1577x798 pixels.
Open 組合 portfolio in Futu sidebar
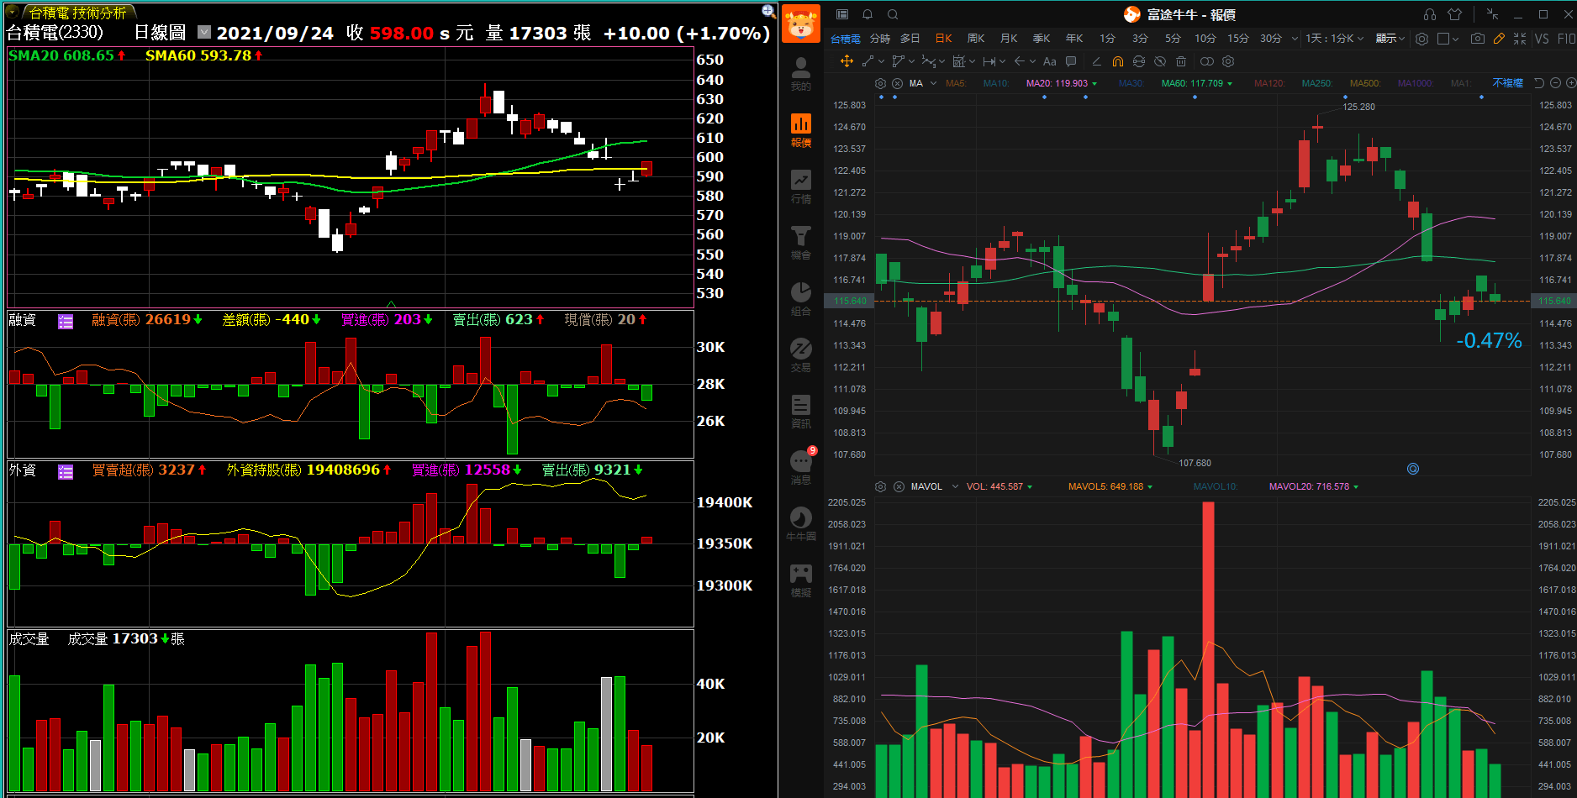[801, 299]
